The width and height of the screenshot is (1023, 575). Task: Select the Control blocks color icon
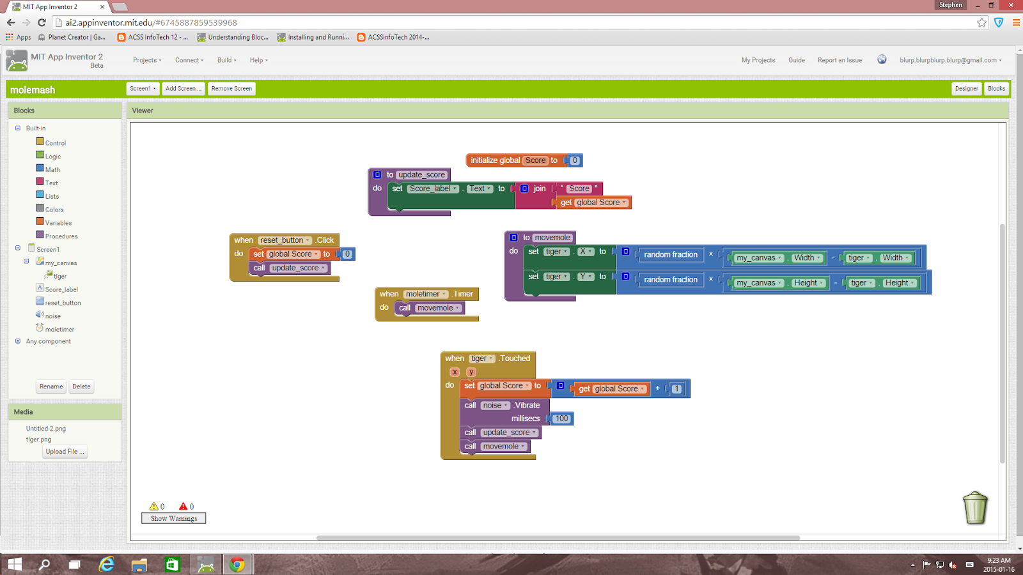[x=40, y=142]
